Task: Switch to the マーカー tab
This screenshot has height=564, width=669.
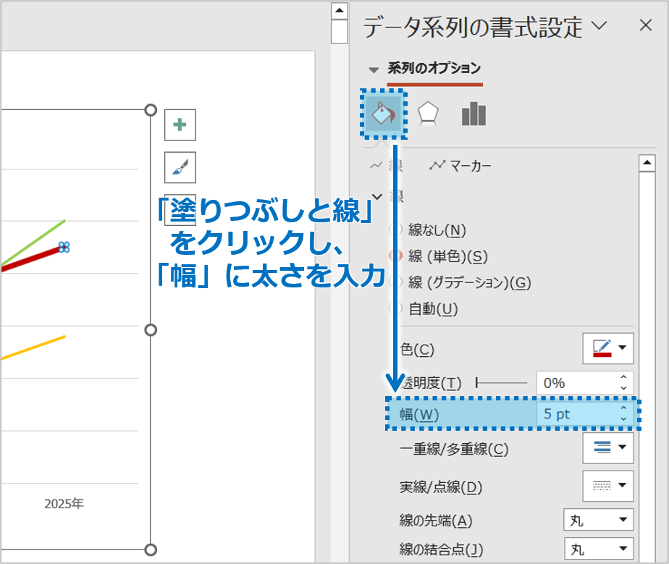Action: point(460,166)
